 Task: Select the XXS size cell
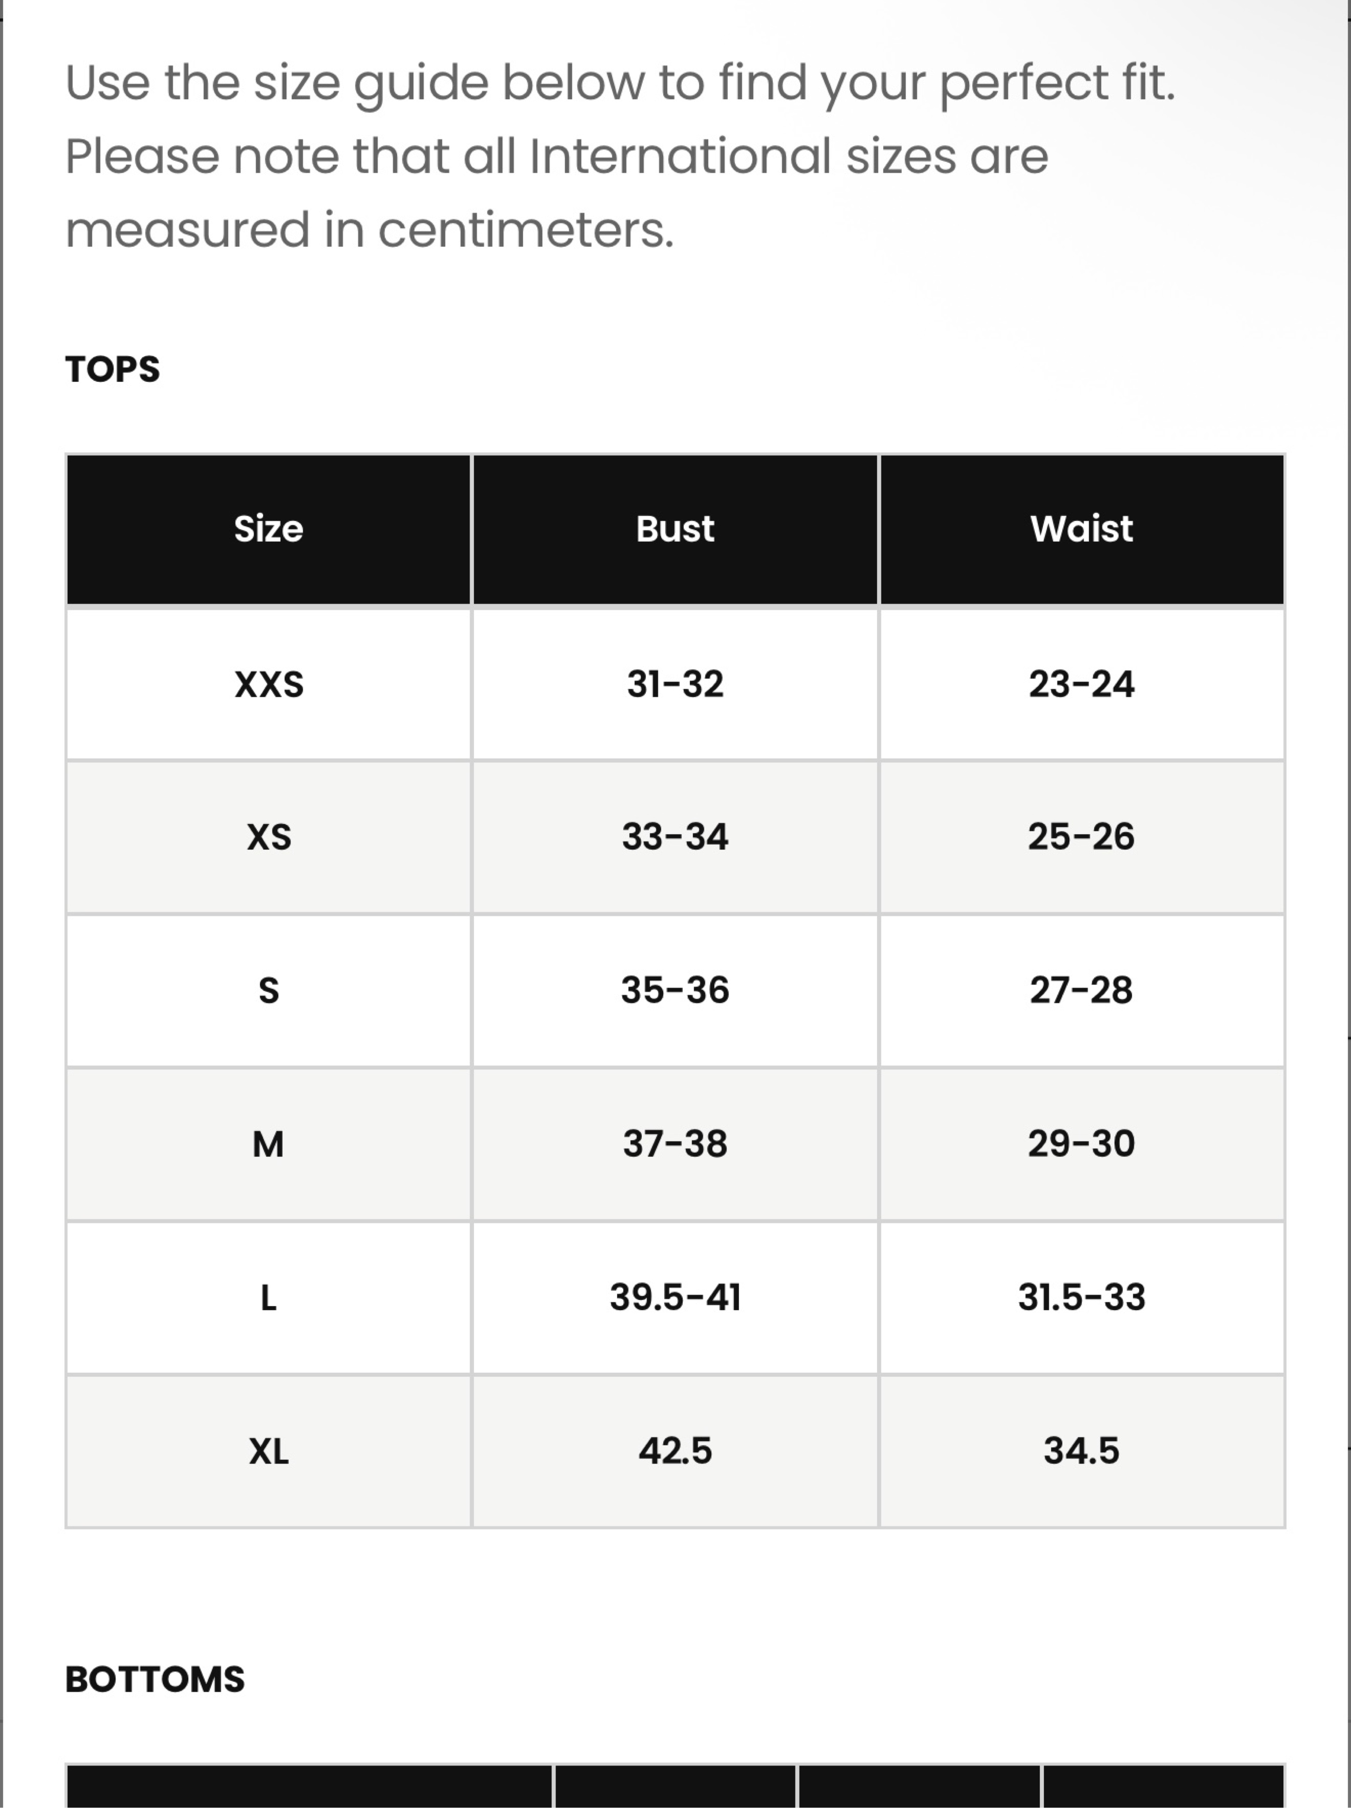tap(269, 684)
